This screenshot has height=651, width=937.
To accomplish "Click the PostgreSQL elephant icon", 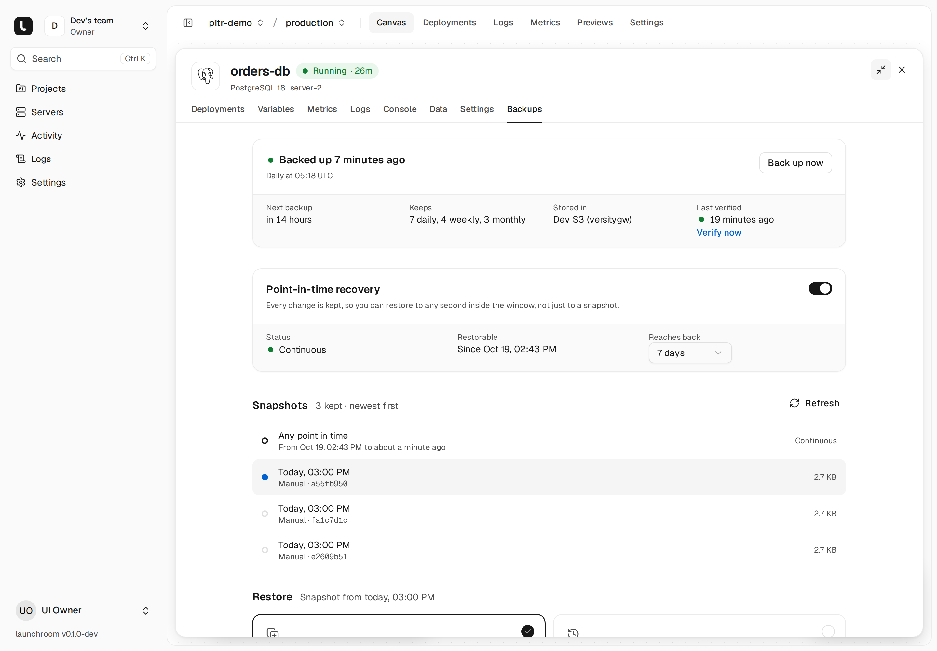I will pos(206,76).
